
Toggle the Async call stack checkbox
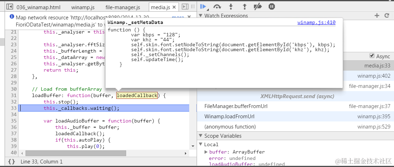pos(372,56)
